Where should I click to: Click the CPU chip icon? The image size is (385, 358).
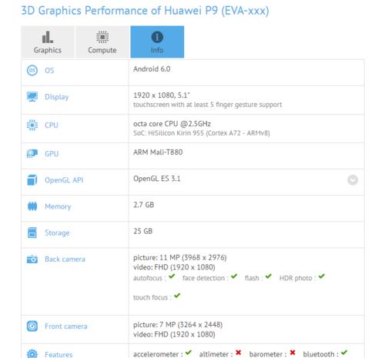pyautogui.click(x=32, y=125)
